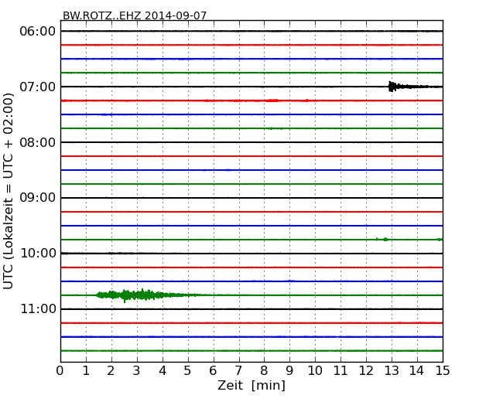This screenshot has height=402, width=503.
Task: Click x-axis tick label 13
Action: pyautogui.click(x=392, y=371)
